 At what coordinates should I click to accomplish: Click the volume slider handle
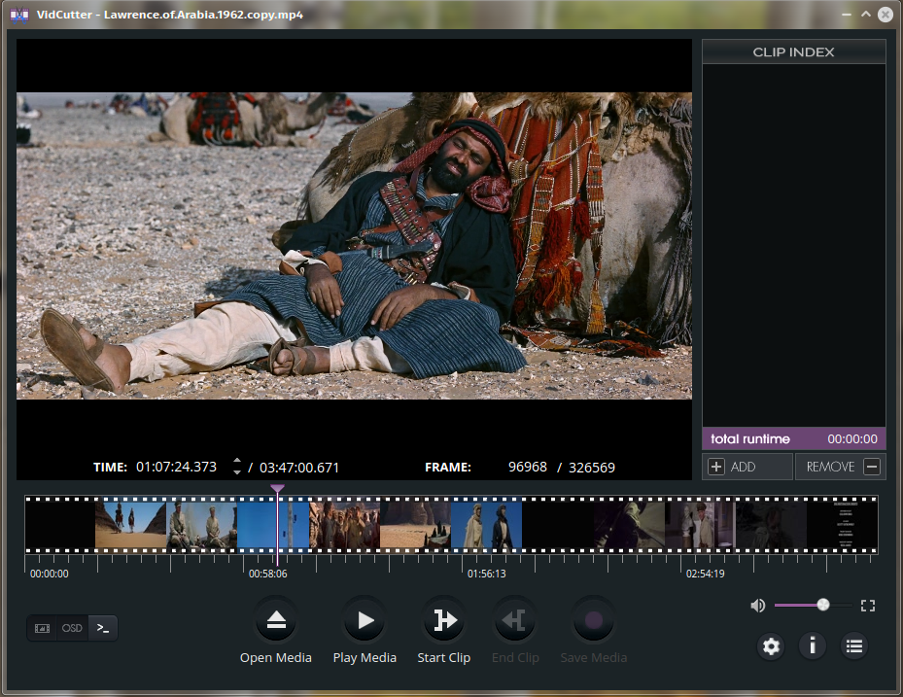(x=823, y=605)
